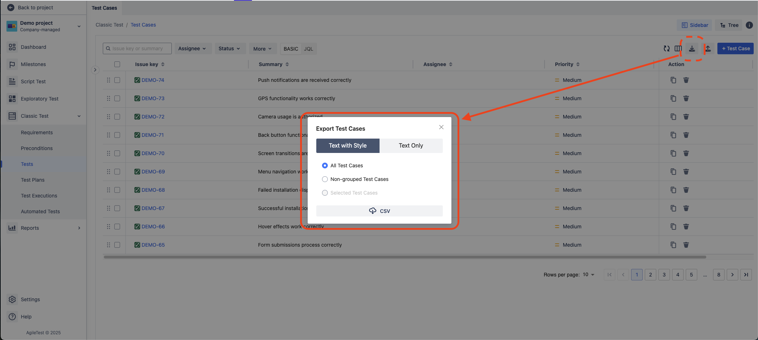The width and height of the screenshot is (758, 340).
Task: Clone test case DEMO-73 using copy icon
Action: click(x=673, y=98)
